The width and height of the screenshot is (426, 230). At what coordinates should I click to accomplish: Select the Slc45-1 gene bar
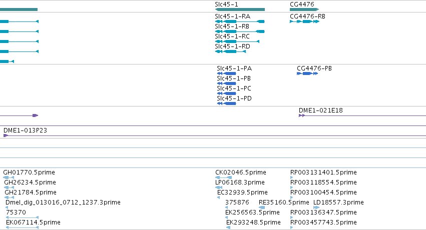[x=240, y=9]
